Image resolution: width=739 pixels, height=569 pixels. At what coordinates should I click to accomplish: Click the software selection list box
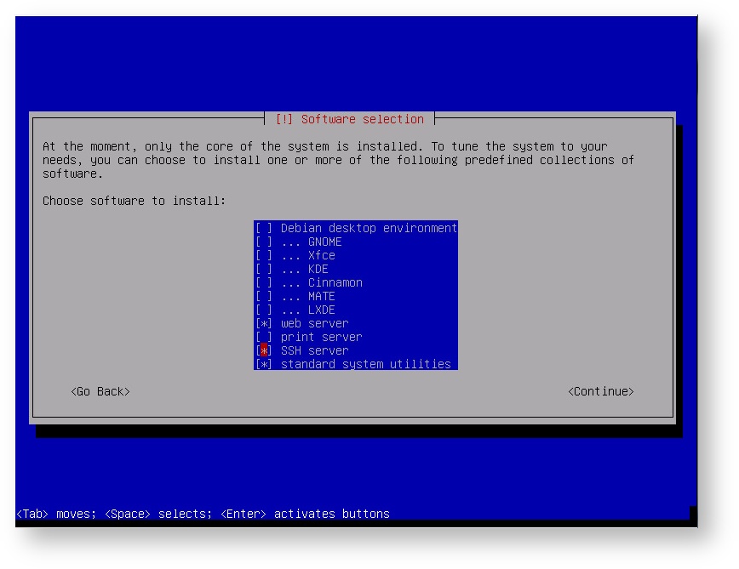pyautogui.click(x=355, y=295)
